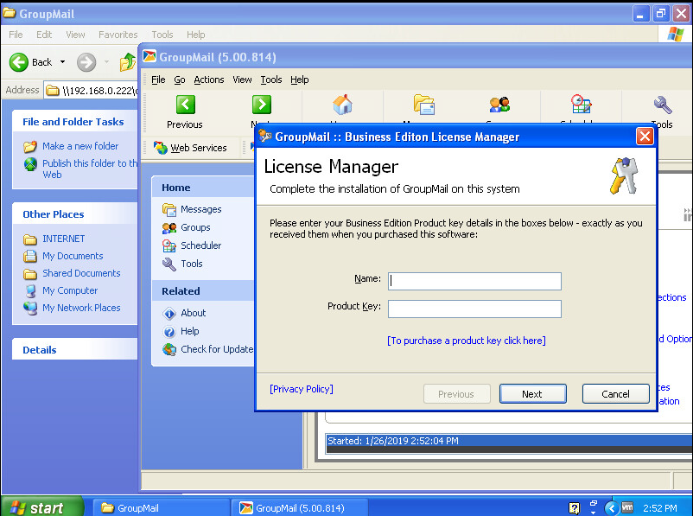The height and width of the screenshot is (516, 693).
Task: Select Tools in the Home sidebar
Action: click(x=191, y=264)
